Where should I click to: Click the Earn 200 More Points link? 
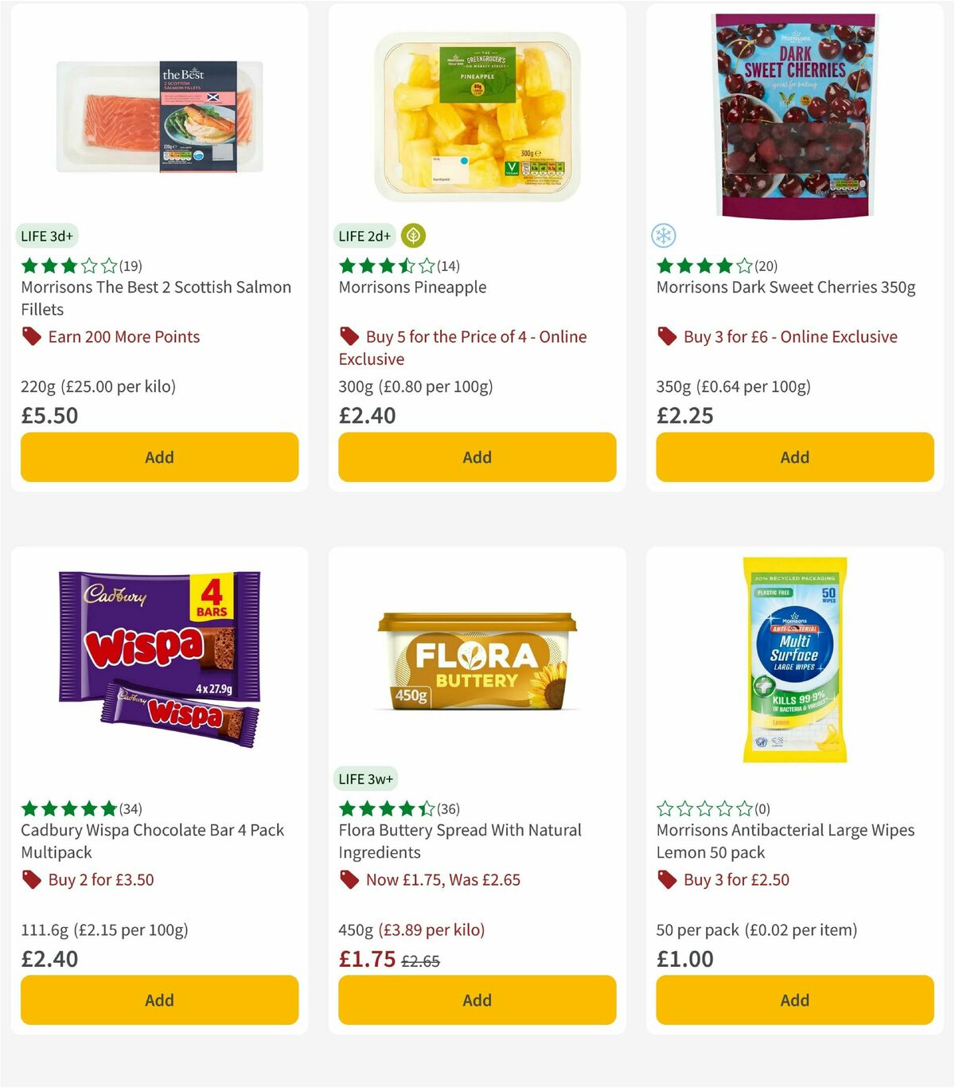point(123,337)
